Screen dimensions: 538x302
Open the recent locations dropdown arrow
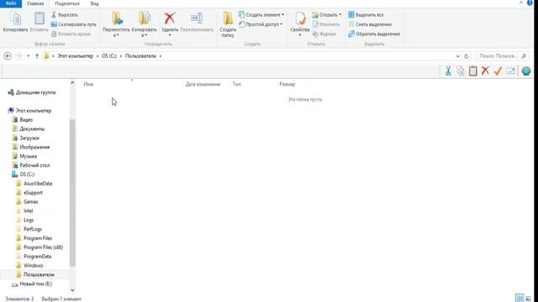(x=28, y=56)
